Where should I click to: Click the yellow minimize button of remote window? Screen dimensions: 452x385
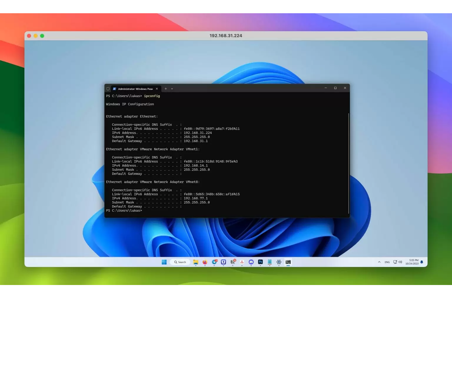(x=36, y=36)
